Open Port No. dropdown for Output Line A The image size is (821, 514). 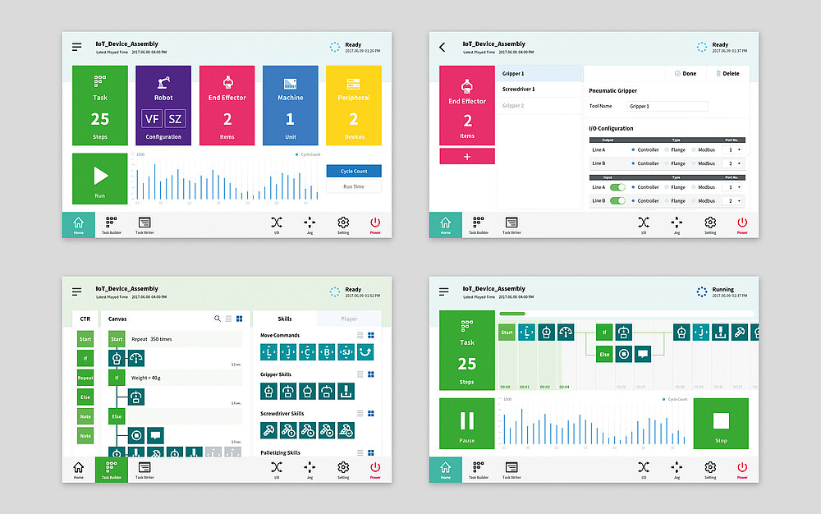(732, 150)
